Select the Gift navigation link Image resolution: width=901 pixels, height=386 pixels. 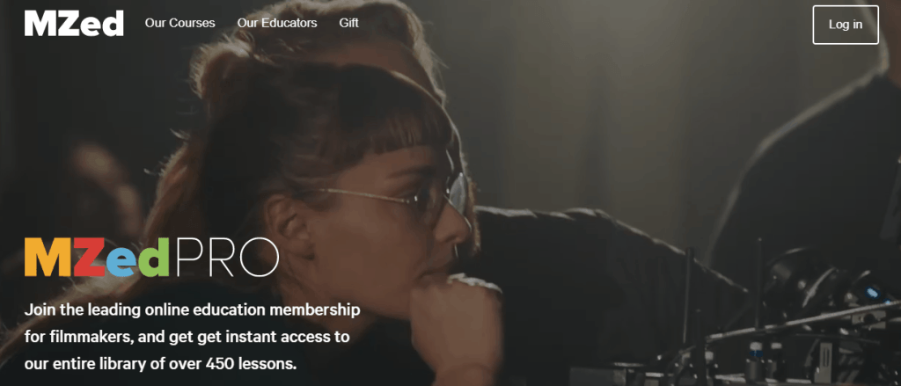348,24
